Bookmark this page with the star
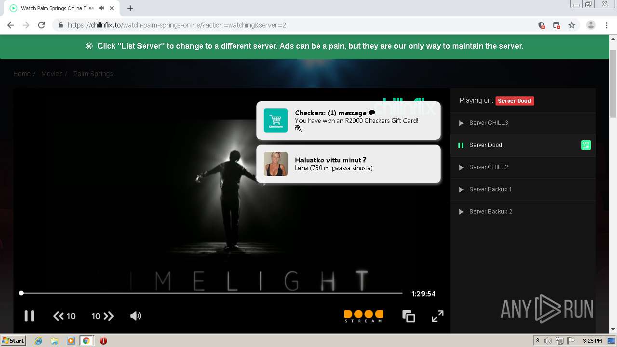The image size is (617, 347). pos(572,25)
